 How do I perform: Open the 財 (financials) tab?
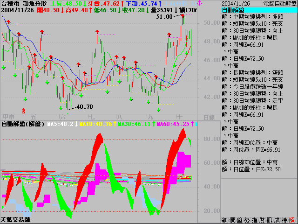(262, 220)
